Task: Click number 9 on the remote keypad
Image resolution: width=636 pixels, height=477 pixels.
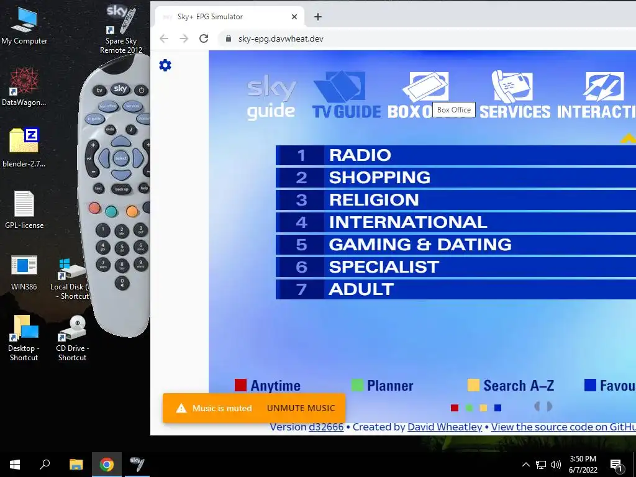Action: click(x=141, y=263)
